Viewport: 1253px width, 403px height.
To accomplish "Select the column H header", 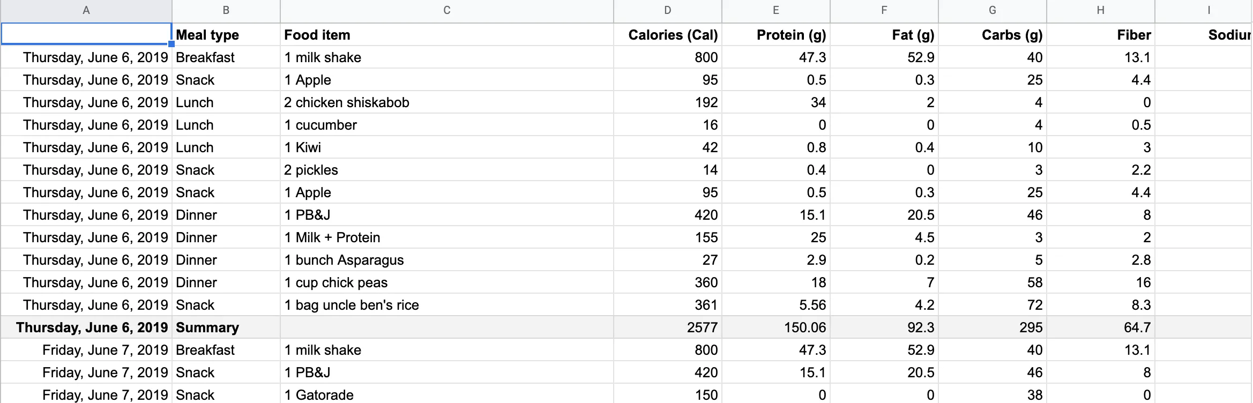I will [x=1100, y=11].
